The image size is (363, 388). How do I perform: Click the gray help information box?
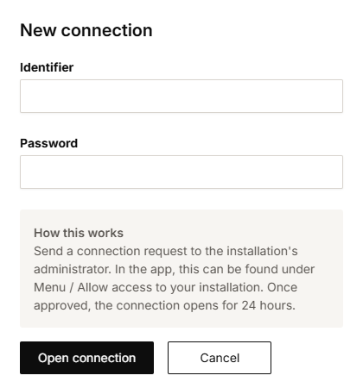(181, 268)
